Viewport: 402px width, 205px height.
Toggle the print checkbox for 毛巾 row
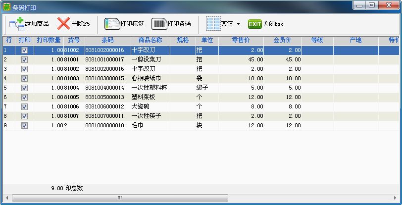[x=24, y=126]
